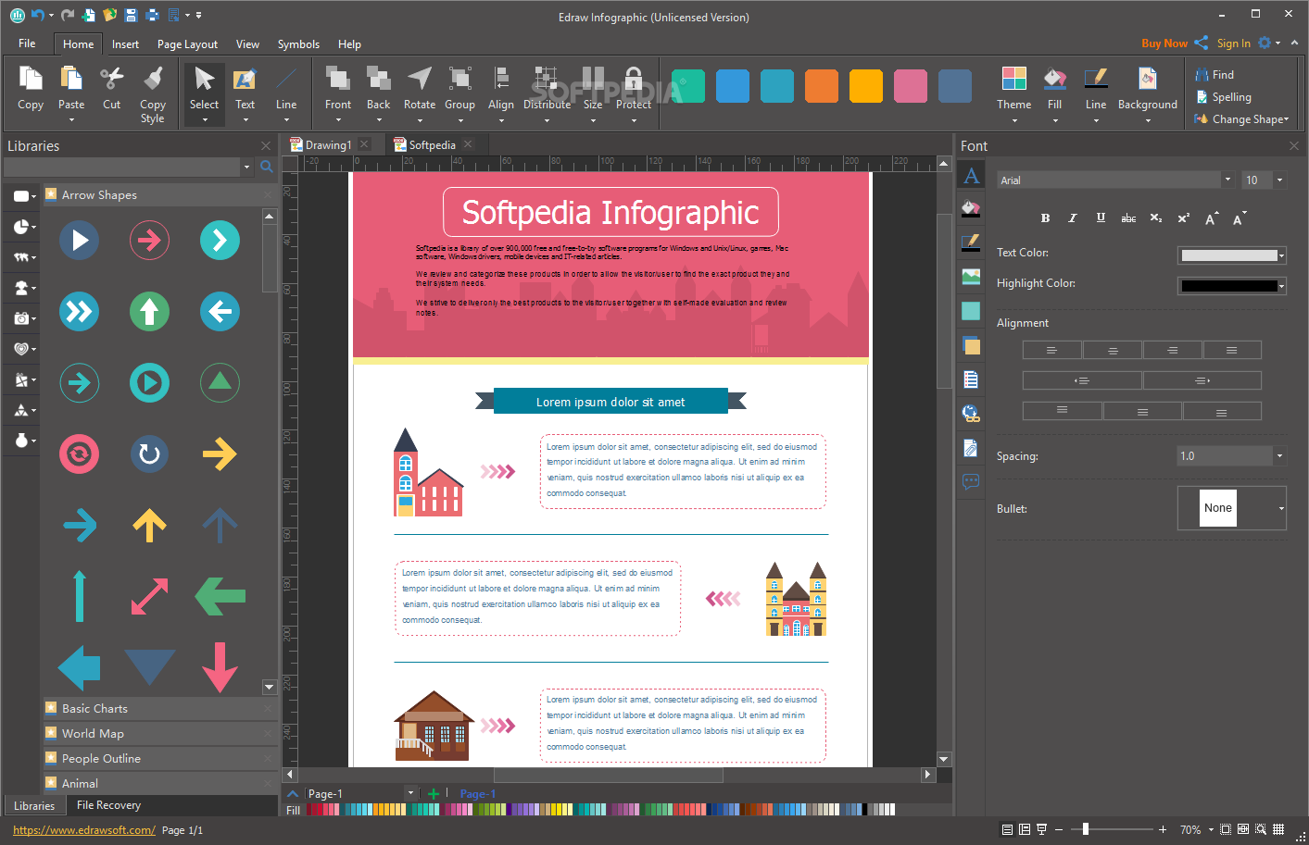Click the Undo icon in quick access toolbar
The width and height of the screenshot is (1309, 845).
click(37, 15)
